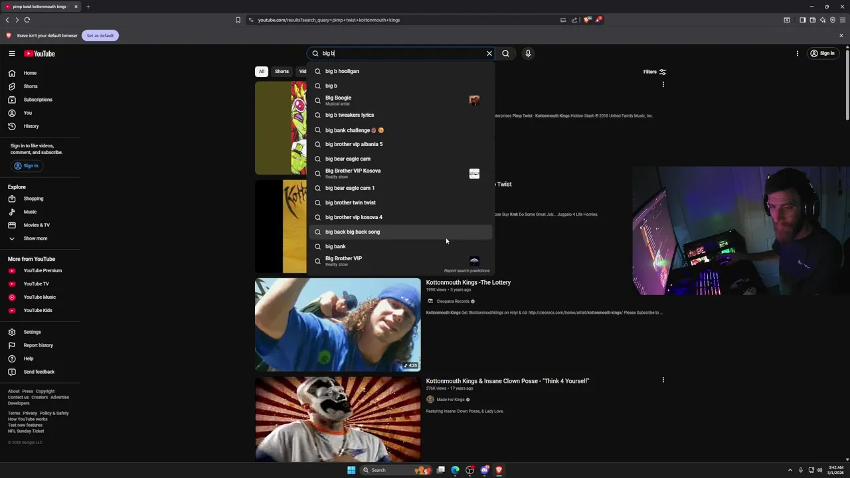Open the Brave Shields lion icon
This screenshot has height=478, width=850.
coord(586,20)
